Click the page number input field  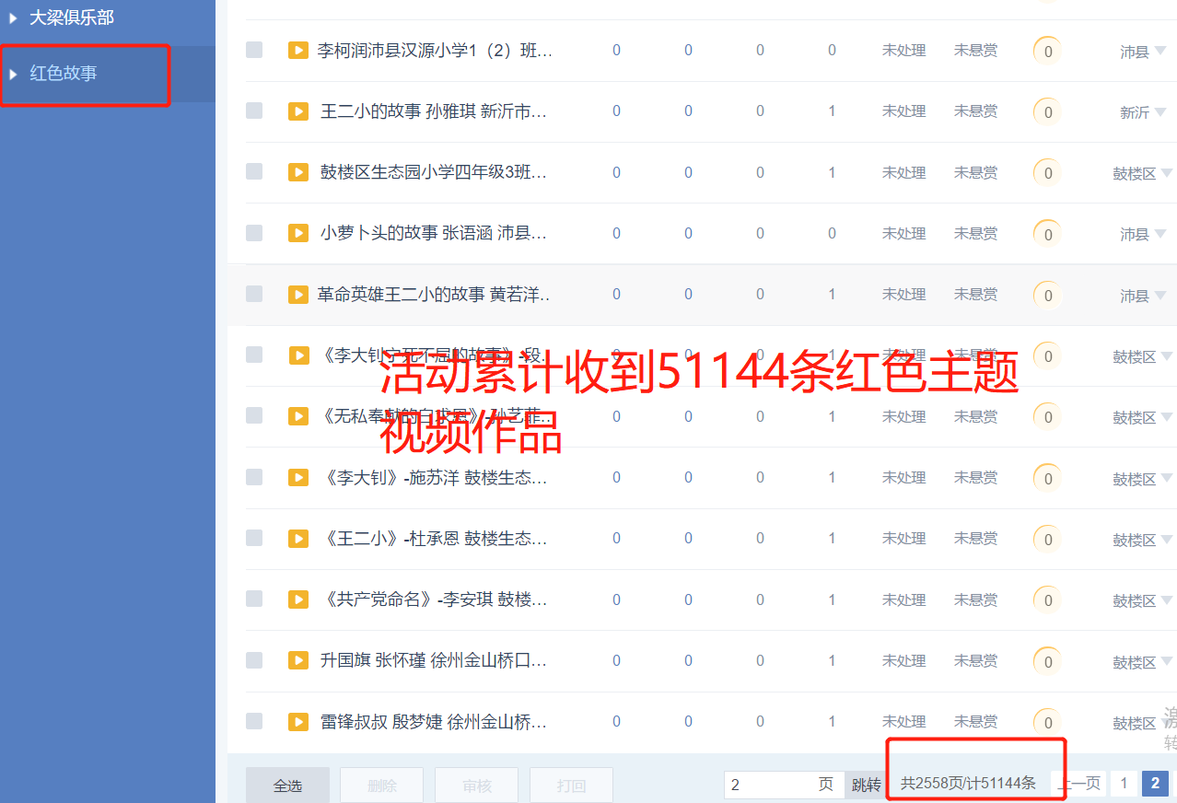pos(770,785)
